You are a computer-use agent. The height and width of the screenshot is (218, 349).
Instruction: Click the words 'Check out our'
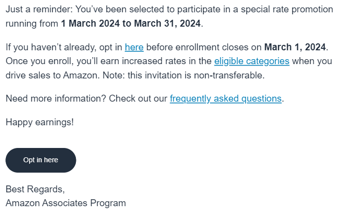(138, 99)
